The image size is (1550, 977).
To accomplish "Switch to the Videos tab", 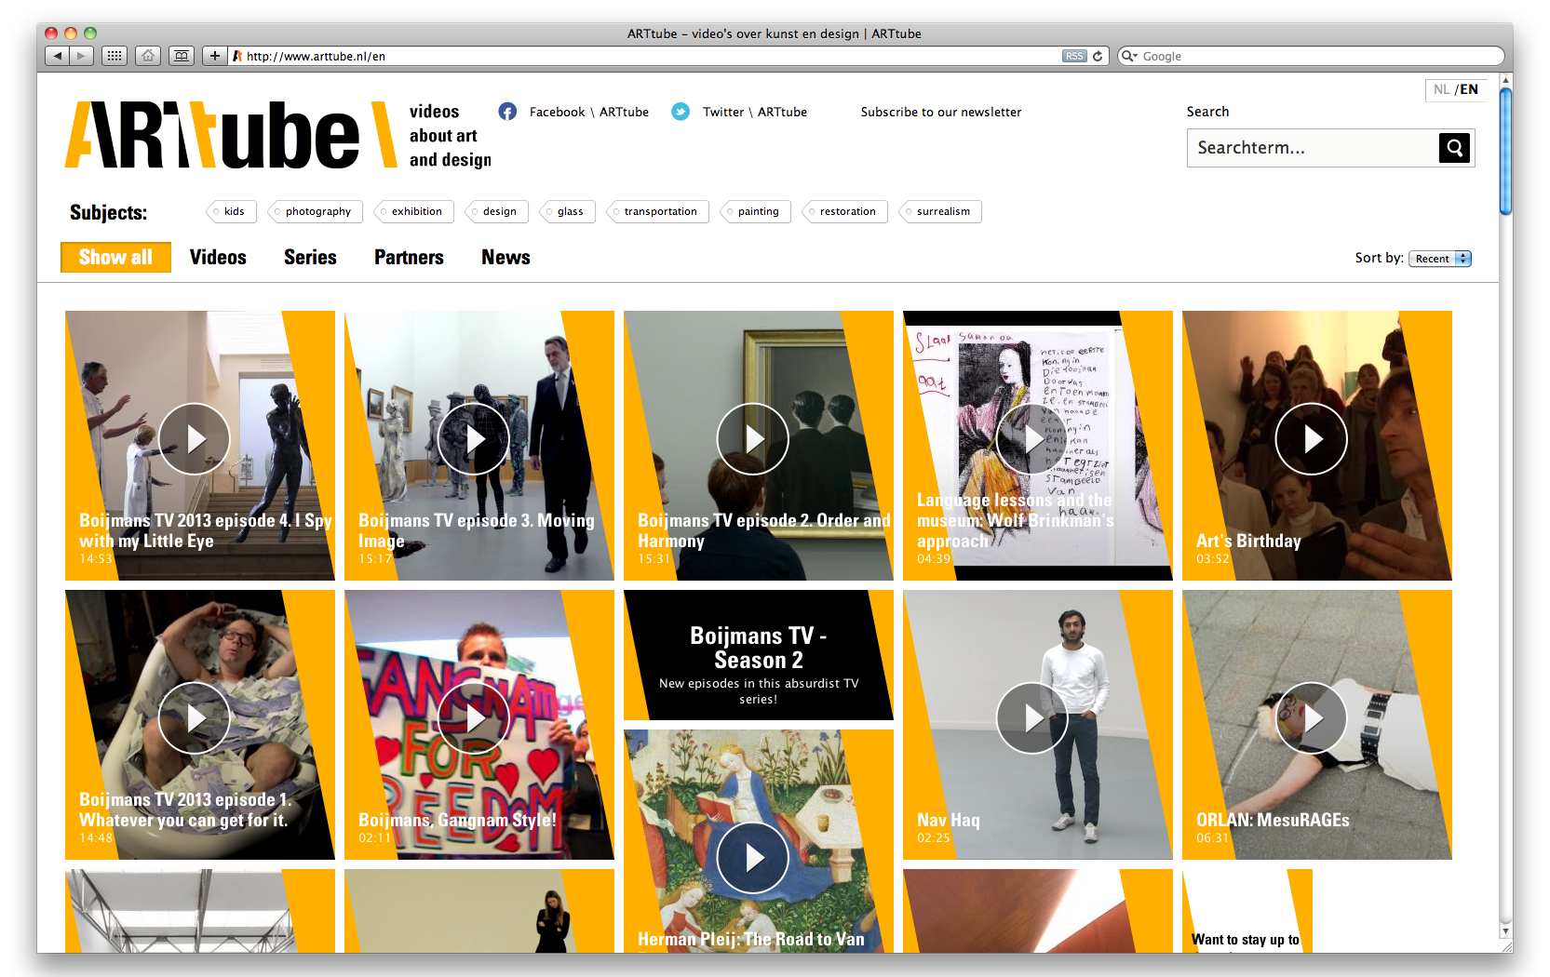I will 218,258.
